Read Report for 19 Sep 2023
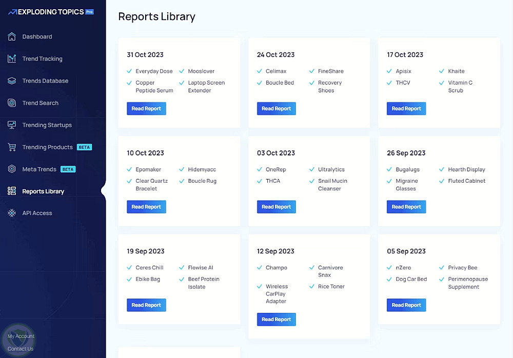 point(146,305)
